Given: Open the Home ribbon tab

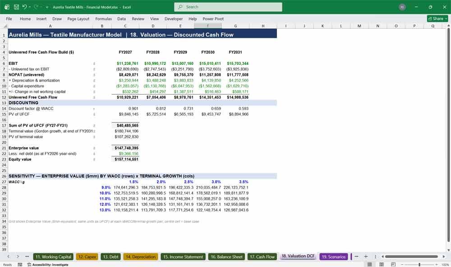Looking at the screenshot, I should [25, 18].
